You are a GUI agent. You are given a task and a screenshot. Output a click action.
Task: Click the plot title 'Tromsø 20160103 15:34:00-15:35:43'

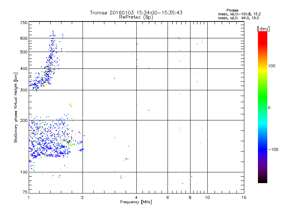(136, 13)
